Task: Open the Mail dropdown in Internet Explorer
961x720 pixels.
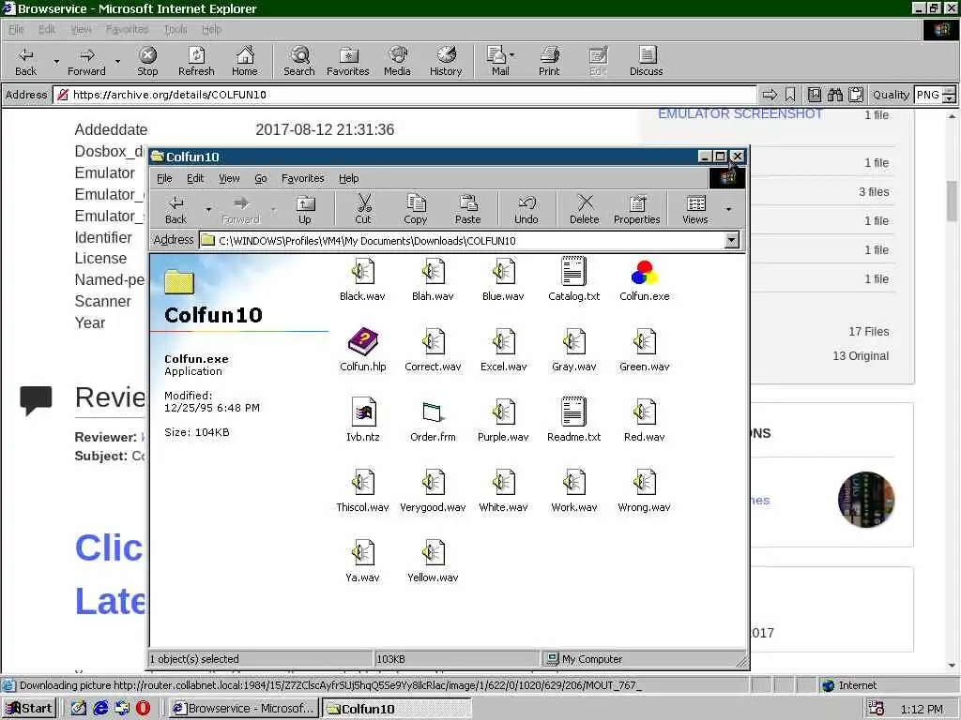Action: point(511,54)
